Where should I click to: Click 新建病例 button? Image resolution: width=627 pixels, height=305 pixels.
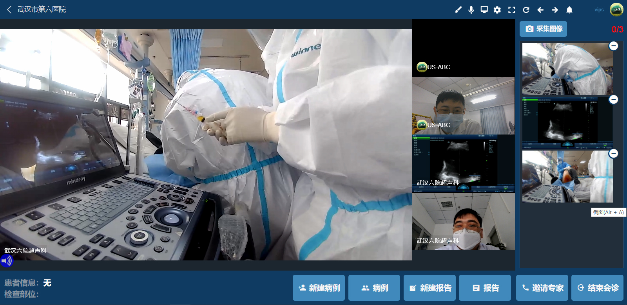[x=319, y=288]
